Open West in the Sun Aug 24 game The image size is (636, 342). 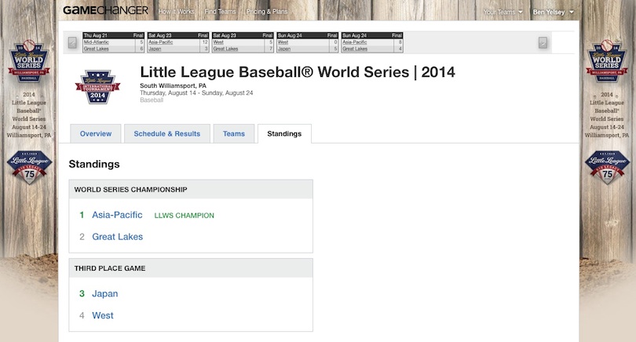pos(283,42)
